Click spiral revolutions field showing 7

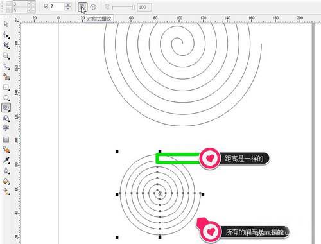[x=56, y=7]
